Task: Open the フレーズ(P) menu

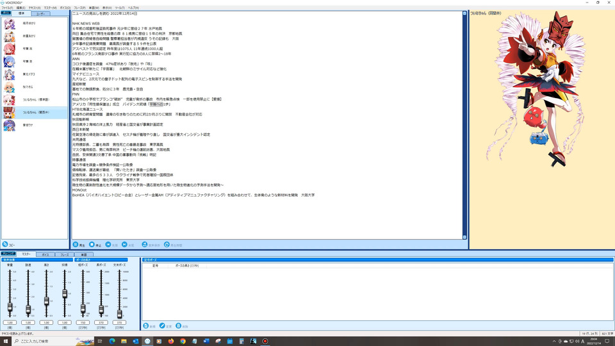Action: tap(79, 8)
